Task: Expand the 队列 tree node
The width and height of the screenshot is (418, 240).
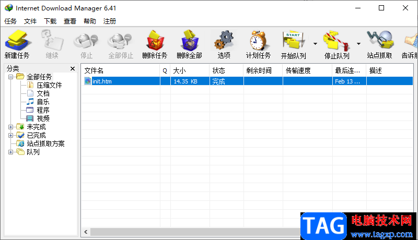Action: point(10,152)
